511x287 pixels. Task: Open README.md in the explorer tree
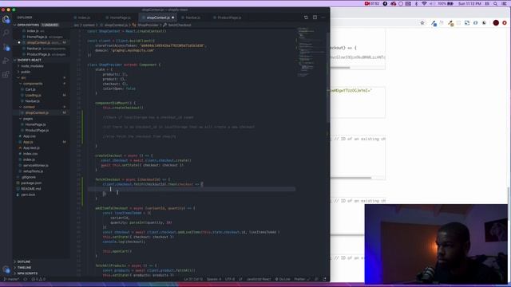[31, 189]
